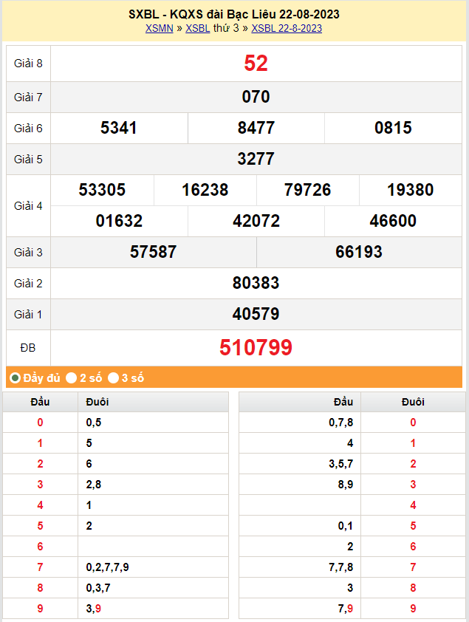This screenshot has width=469, height=622.
Task: Click the Giải 4 number 42072
Action: pos(256,221)
